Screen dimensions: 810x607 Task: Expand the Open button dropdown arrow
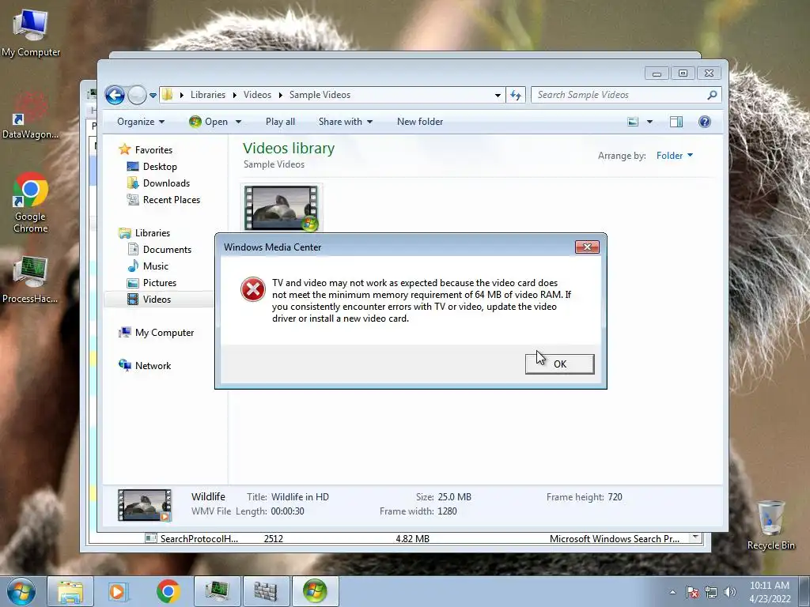point(238,122)
